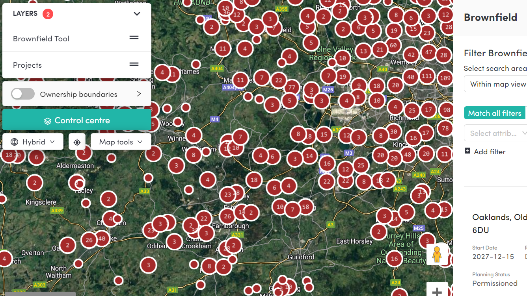Screen dimensions: 527x296
Task: Click the A339 road shield
Action: [x=57, y=211]
